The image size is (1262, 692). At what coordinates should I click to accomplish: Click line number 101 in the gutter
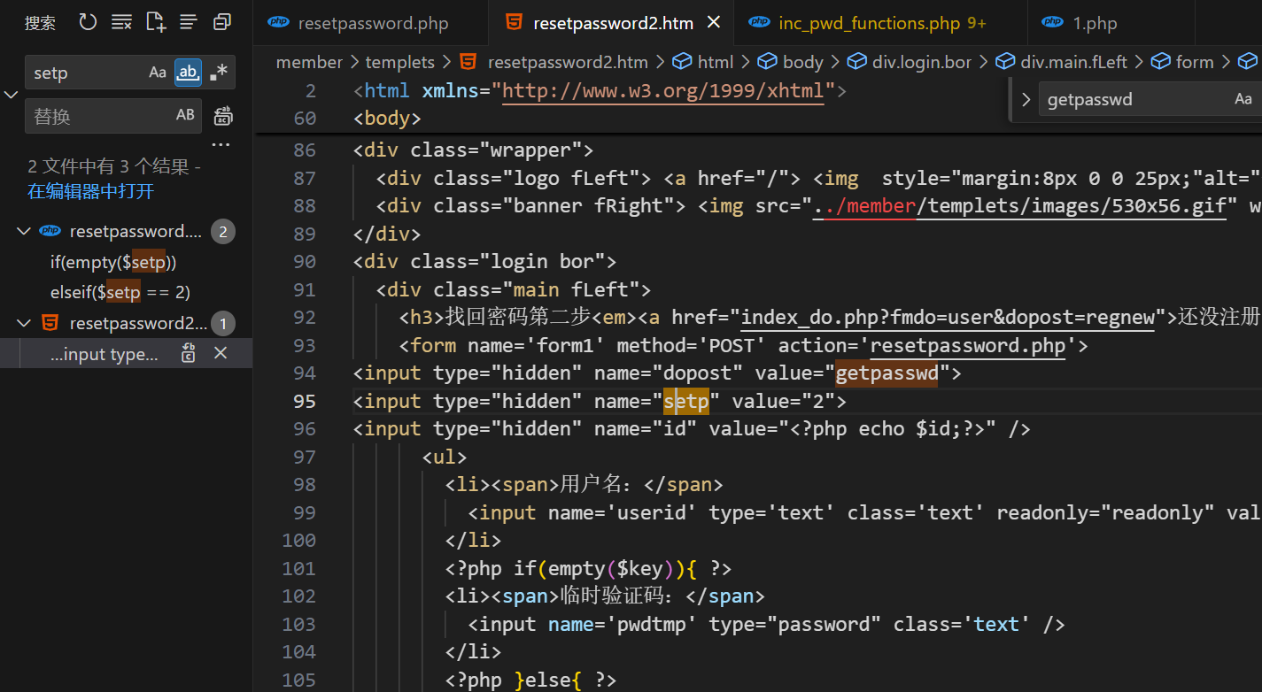coord(298,568)
